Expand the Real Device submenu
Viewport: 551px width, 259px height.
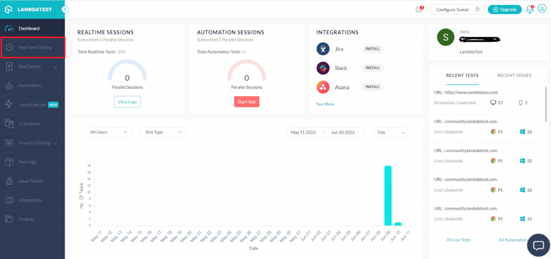[x=55, y=67]
